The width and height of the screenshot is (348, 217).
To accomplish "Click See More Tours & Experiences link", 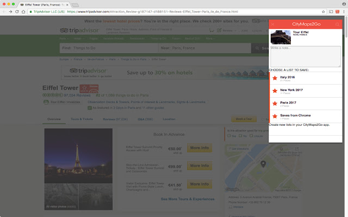I will 188,199.
